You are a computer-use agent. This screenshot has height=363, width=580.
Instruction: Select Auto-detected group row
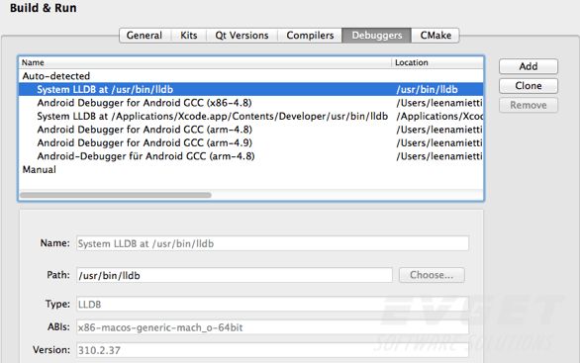pos(250,76)
